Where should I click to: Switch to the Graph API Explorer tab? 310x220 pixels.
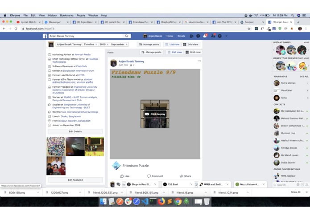pyautogui.click(x=169, y=22)
